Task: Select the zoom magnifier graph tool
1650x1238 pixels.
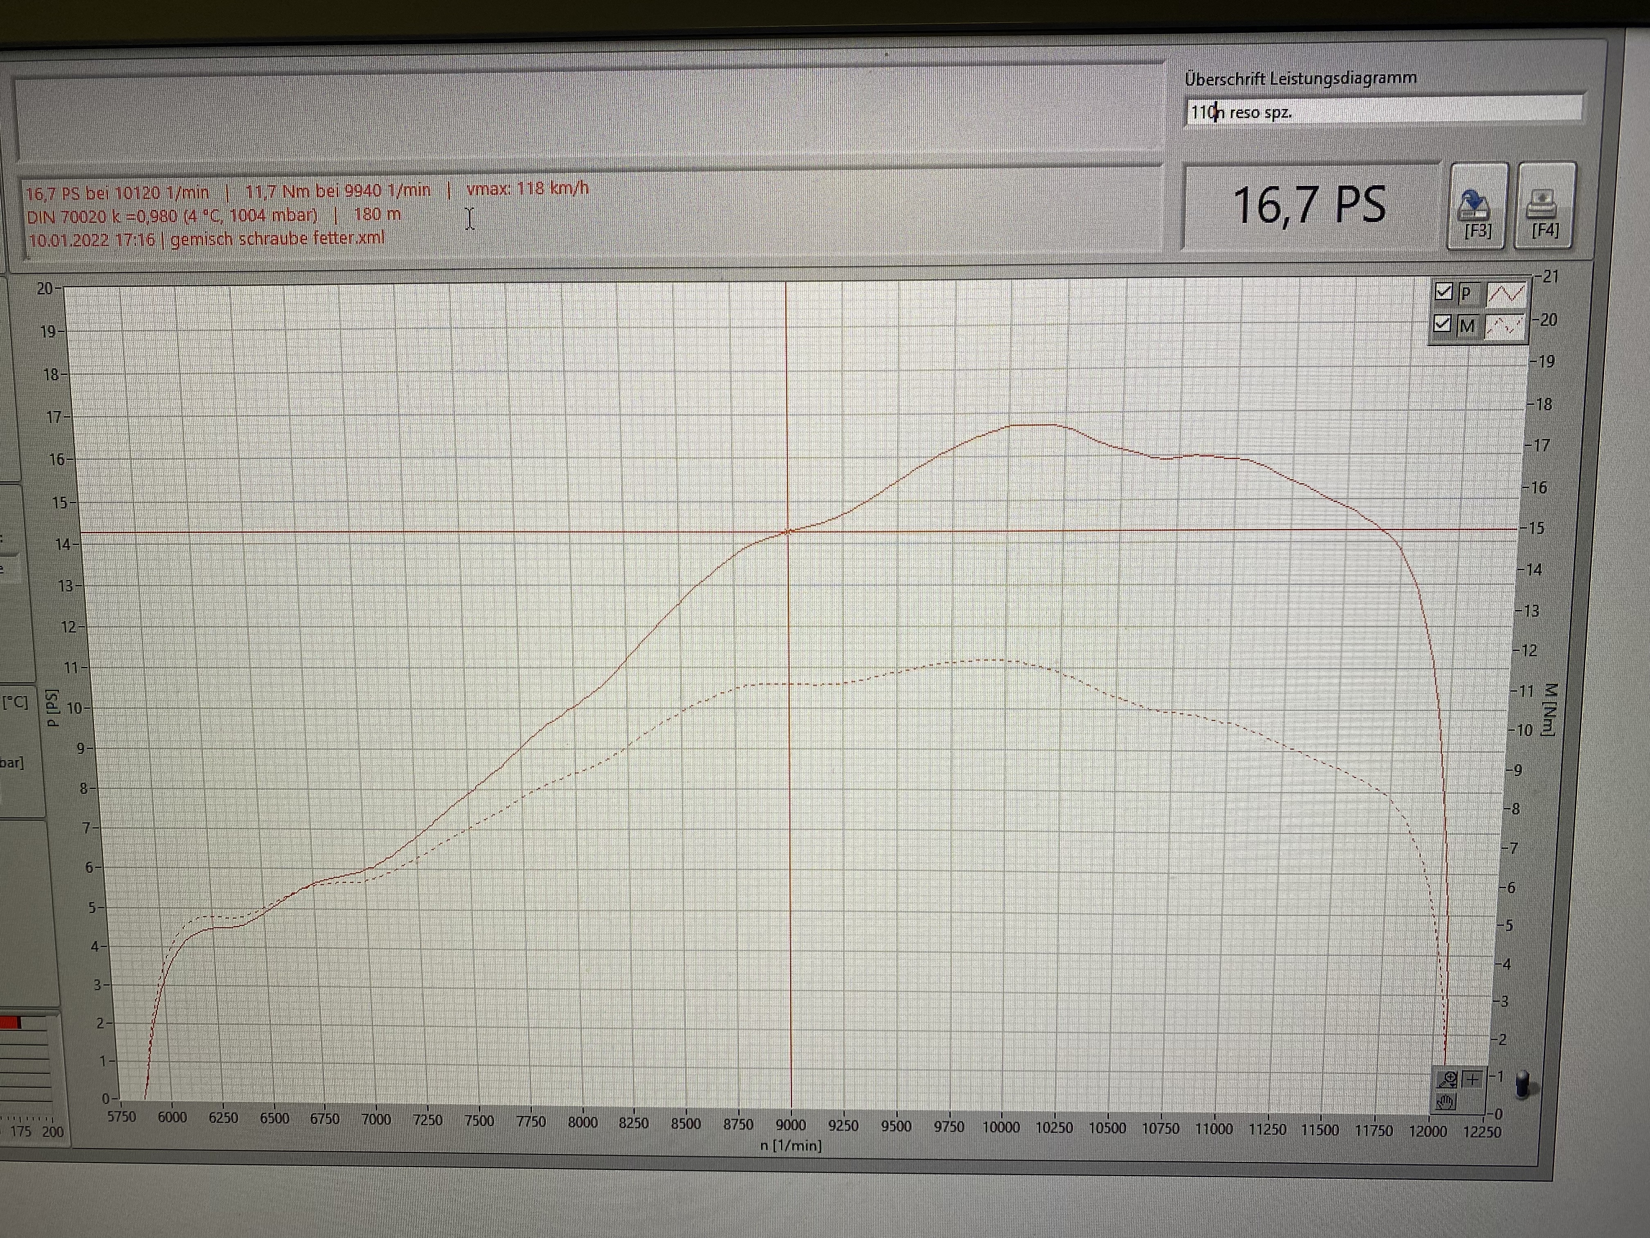Action: click(x=1447, y=1080)
